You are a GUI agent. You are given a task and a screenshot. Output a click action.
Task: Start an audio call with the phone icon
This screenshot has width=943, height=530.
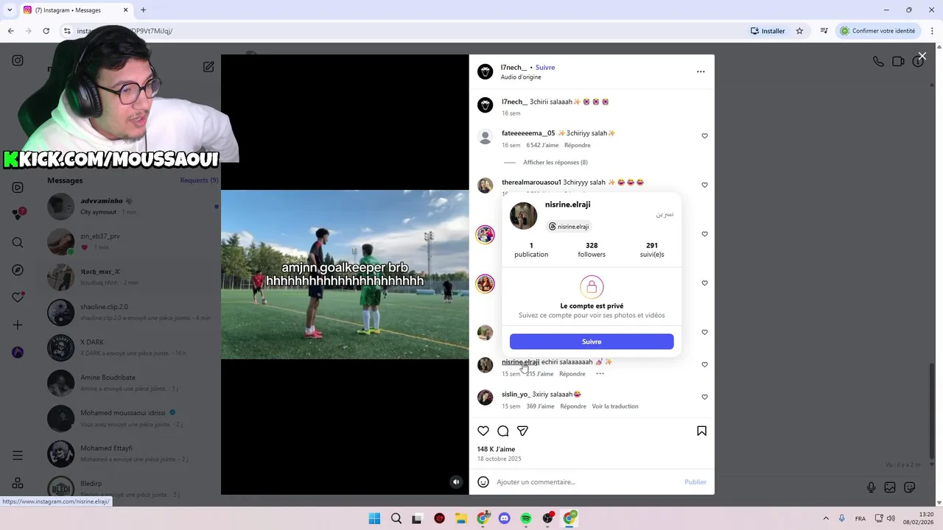[x=878, y=62]
